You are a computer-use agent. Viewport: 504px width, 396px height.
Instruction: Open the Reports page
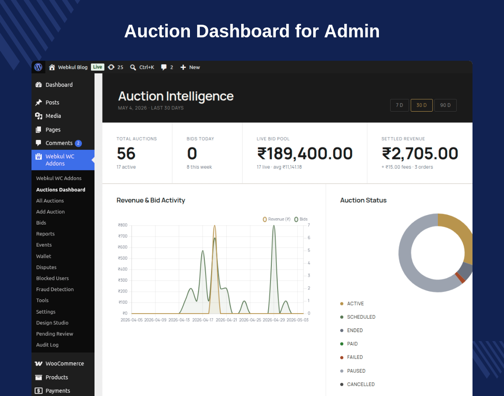45,234
